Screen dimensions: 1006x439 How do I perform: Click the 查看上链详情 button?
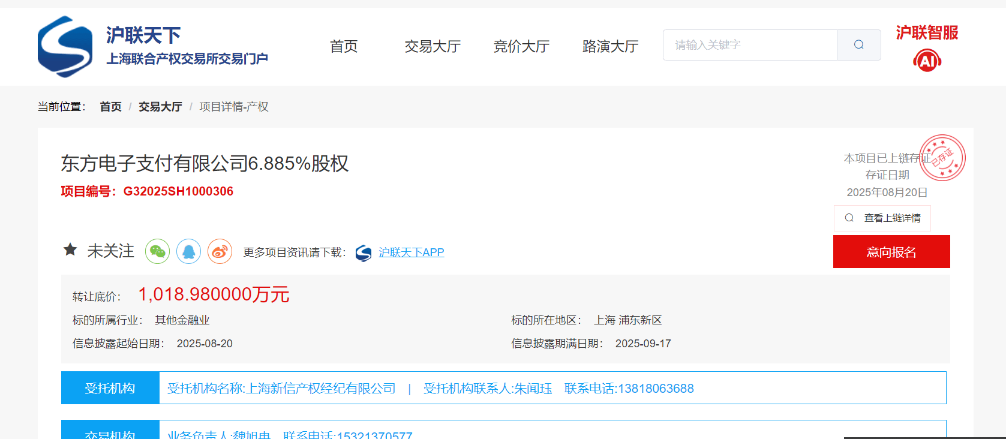pyautogui.click(x=882, y=218)
